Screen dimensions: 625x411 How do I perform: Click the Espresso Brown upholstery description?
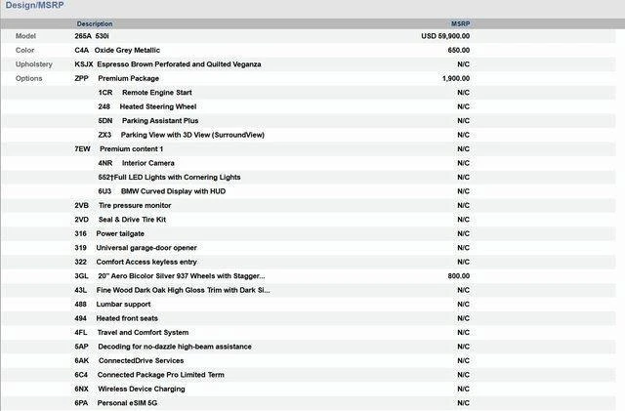coord(178,64)
